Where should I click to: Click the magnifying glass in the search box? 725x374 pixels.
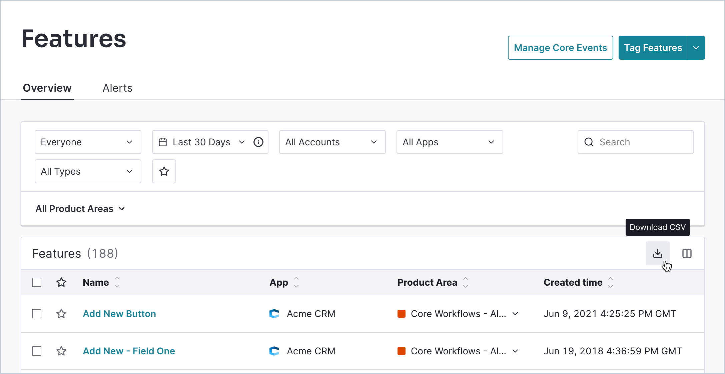point(589,142)
